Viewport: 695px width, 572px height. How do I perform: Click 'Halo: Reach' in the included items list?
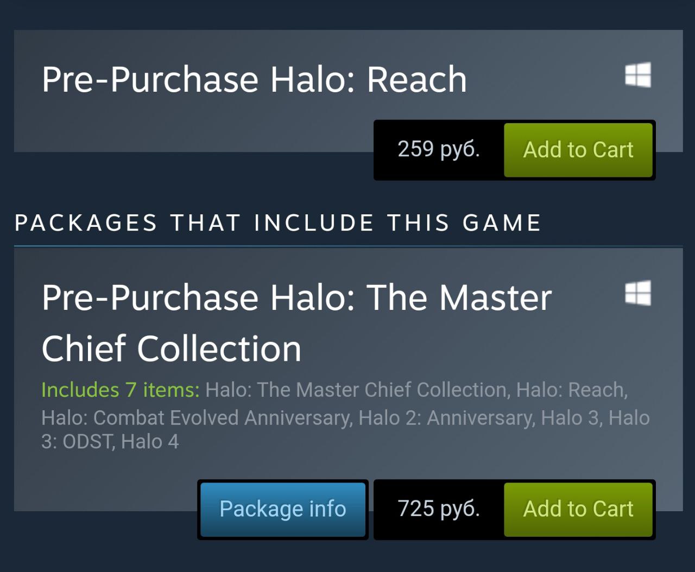571,390
